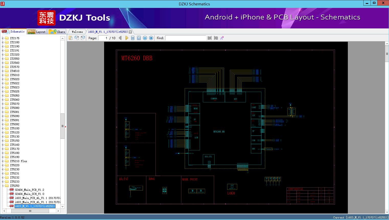The image size is (389, 220).
Task: Collapse the IT5250 folder
Action: pyautogui.click(x=3, y=186)
